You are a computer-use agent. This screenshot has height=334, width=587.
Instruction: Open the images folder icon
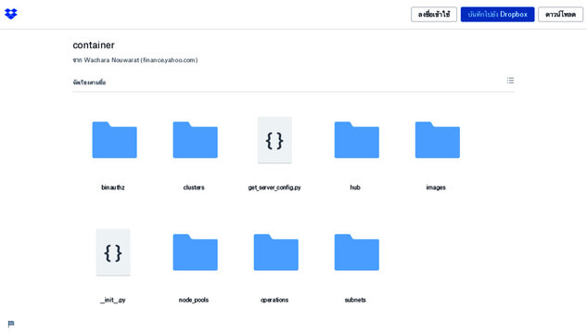438,140
